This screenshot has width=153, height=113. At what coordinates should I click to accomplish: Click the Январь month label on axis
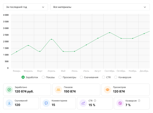tap(17, 71)
